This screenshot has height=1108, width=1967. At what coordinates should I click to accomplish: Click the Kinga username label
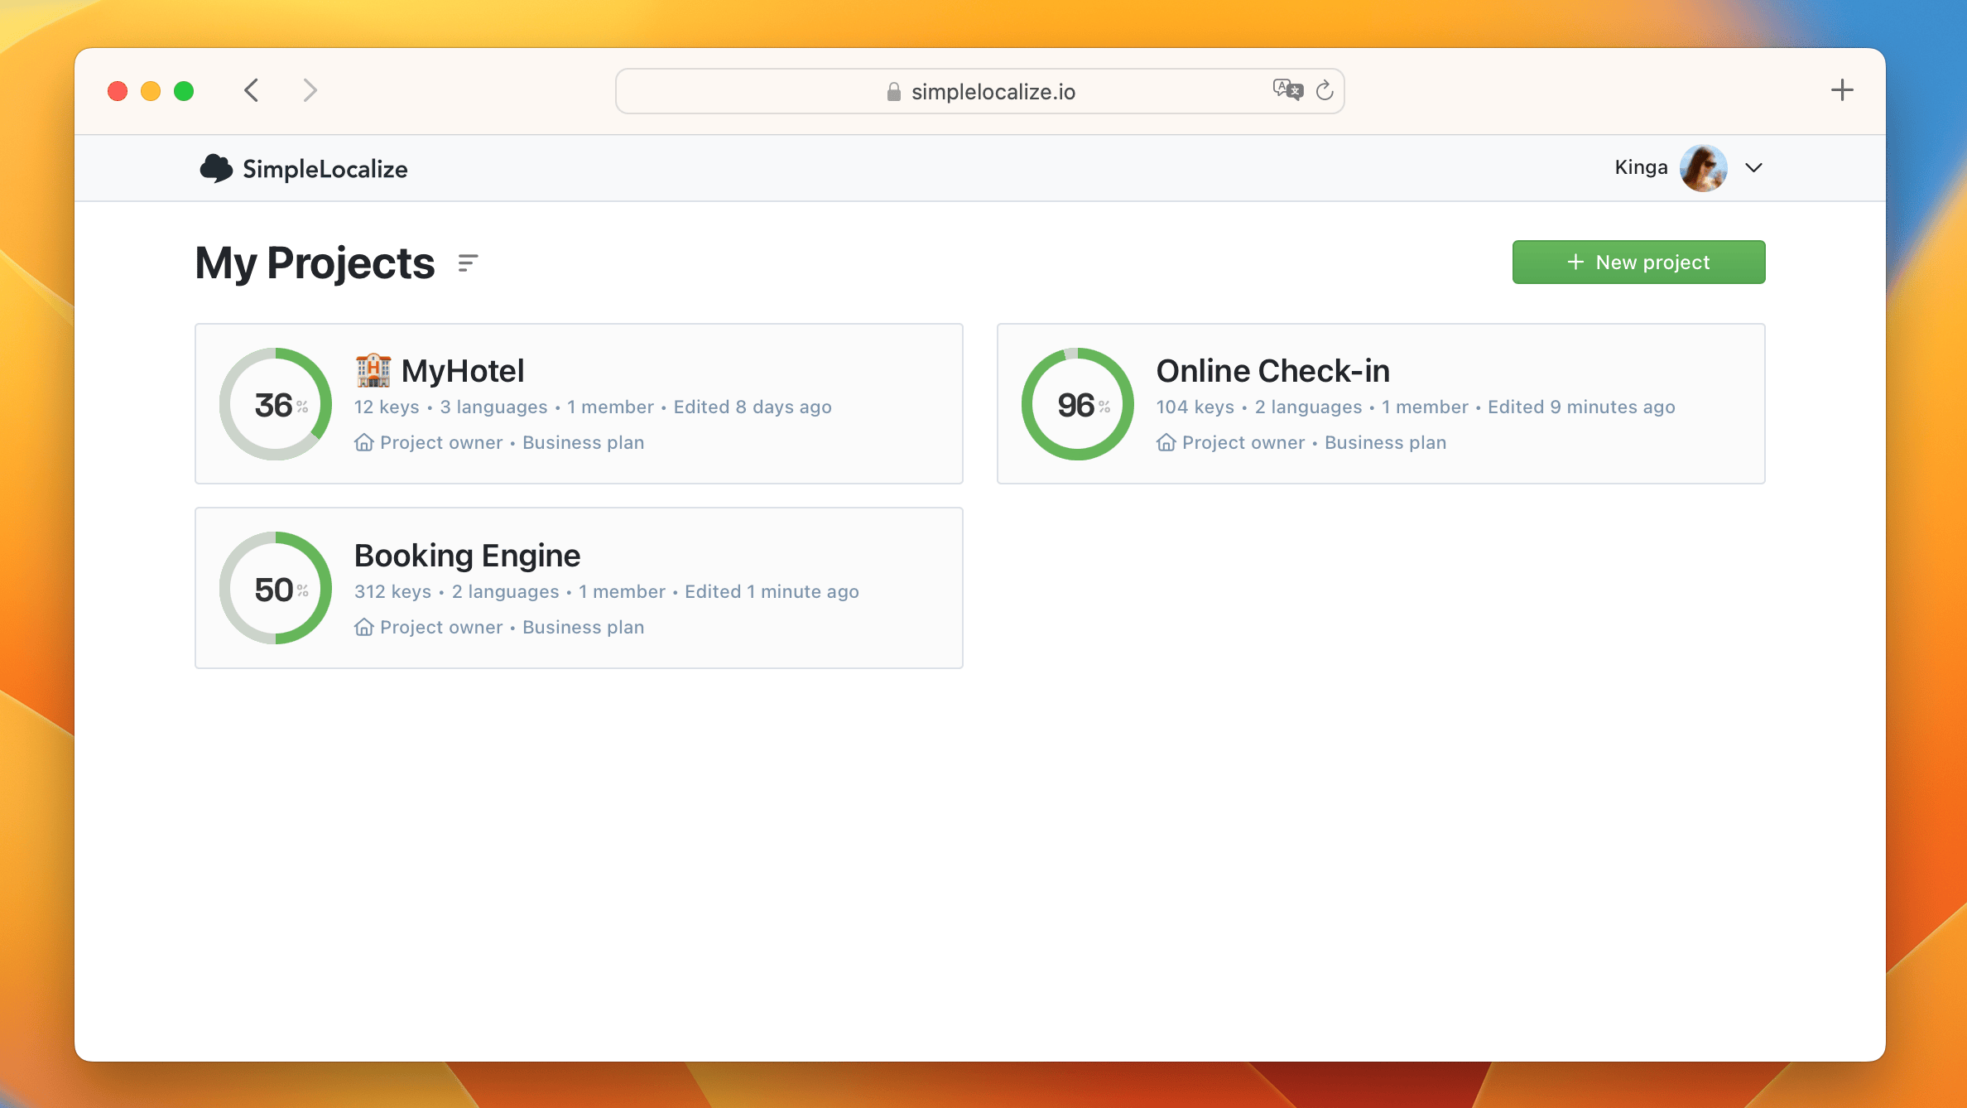pyautogui.click(x=1641, y=167)
